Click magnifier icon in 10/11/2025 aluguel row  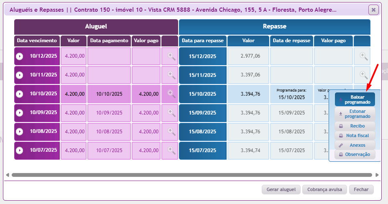(171, 75)
